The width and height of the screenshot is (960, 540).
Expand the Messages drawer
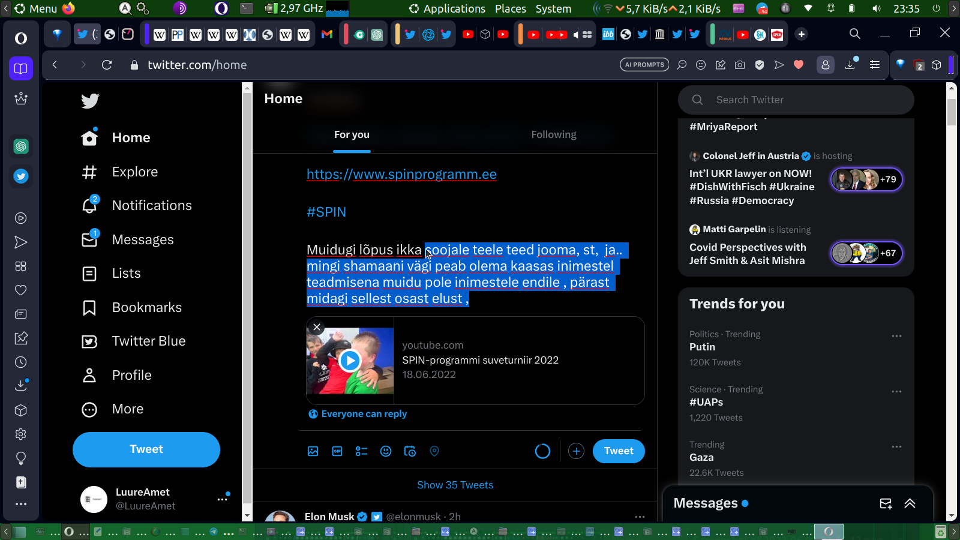click(x=910, y=503)
